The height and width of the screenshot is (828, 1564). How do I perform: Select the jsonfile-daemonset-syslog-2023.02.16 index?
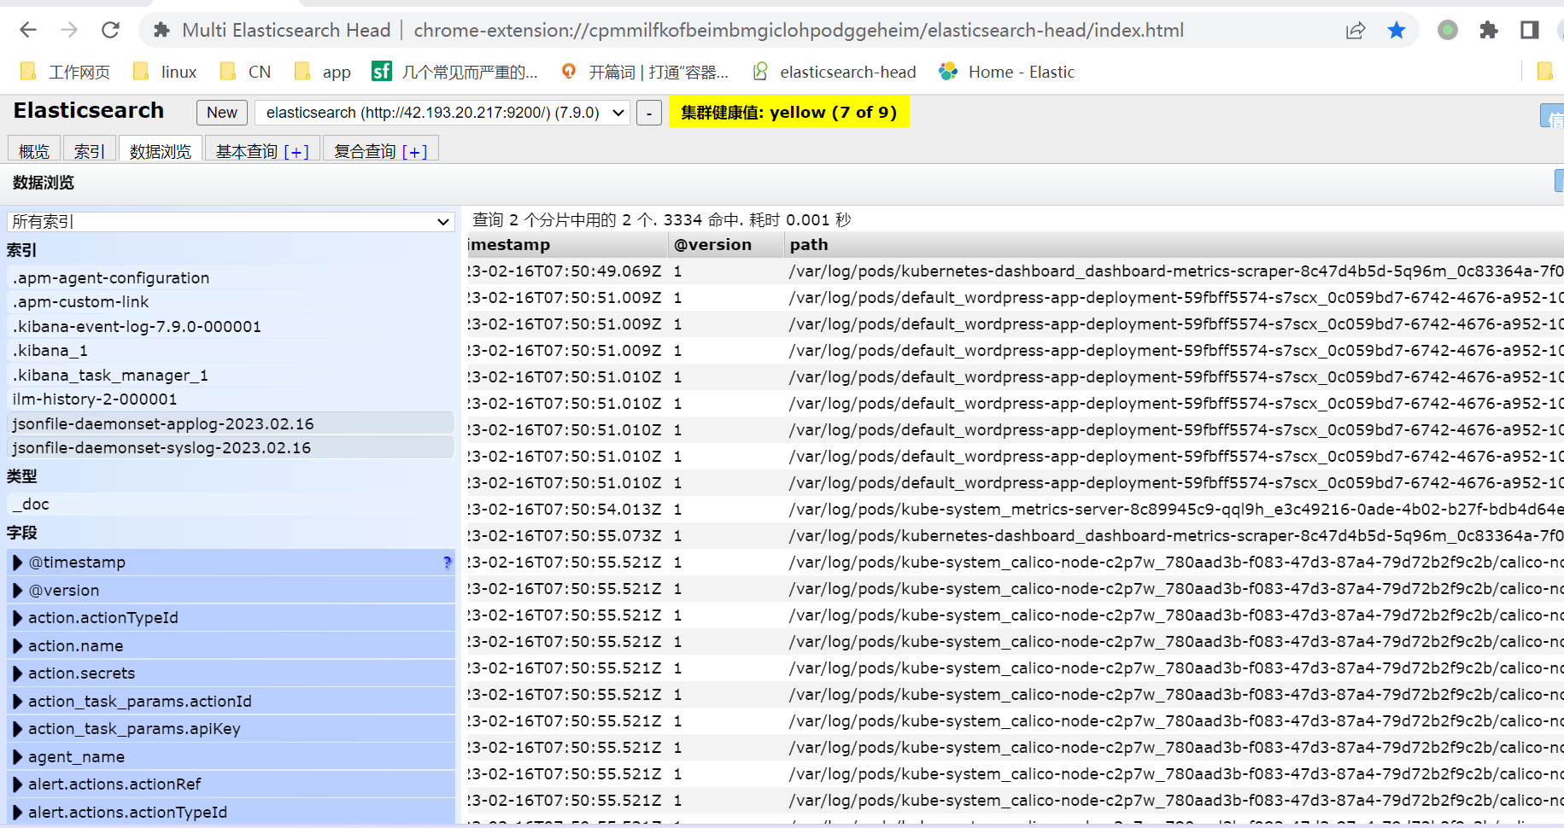click(231, 447)
